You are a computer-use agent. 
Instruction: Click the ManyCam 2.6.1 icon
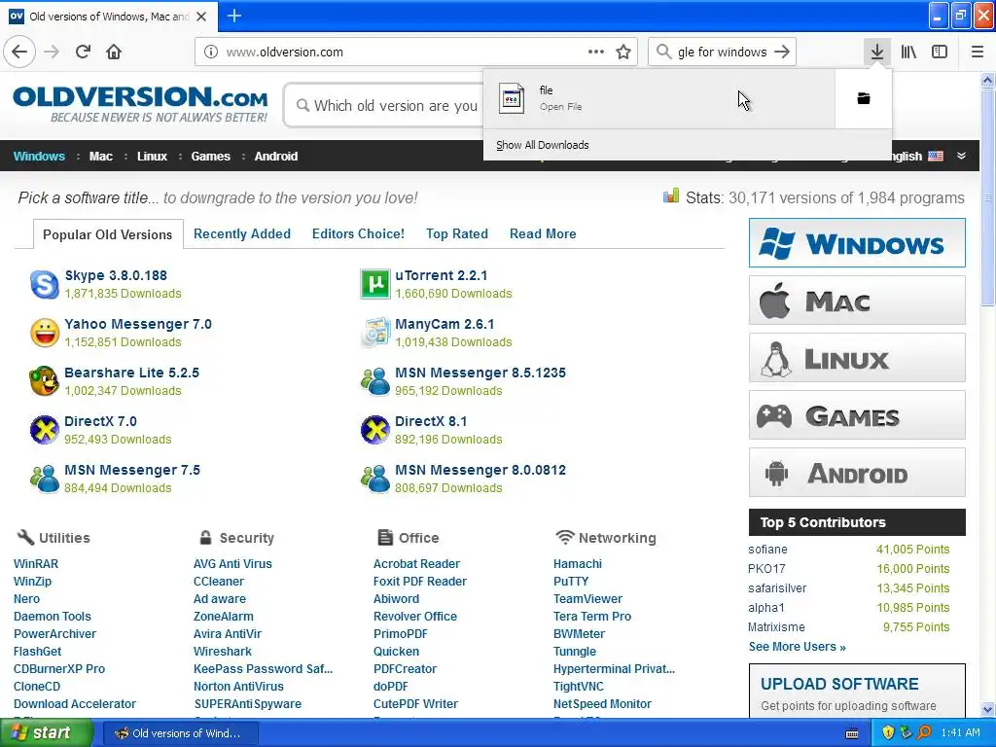374,333
